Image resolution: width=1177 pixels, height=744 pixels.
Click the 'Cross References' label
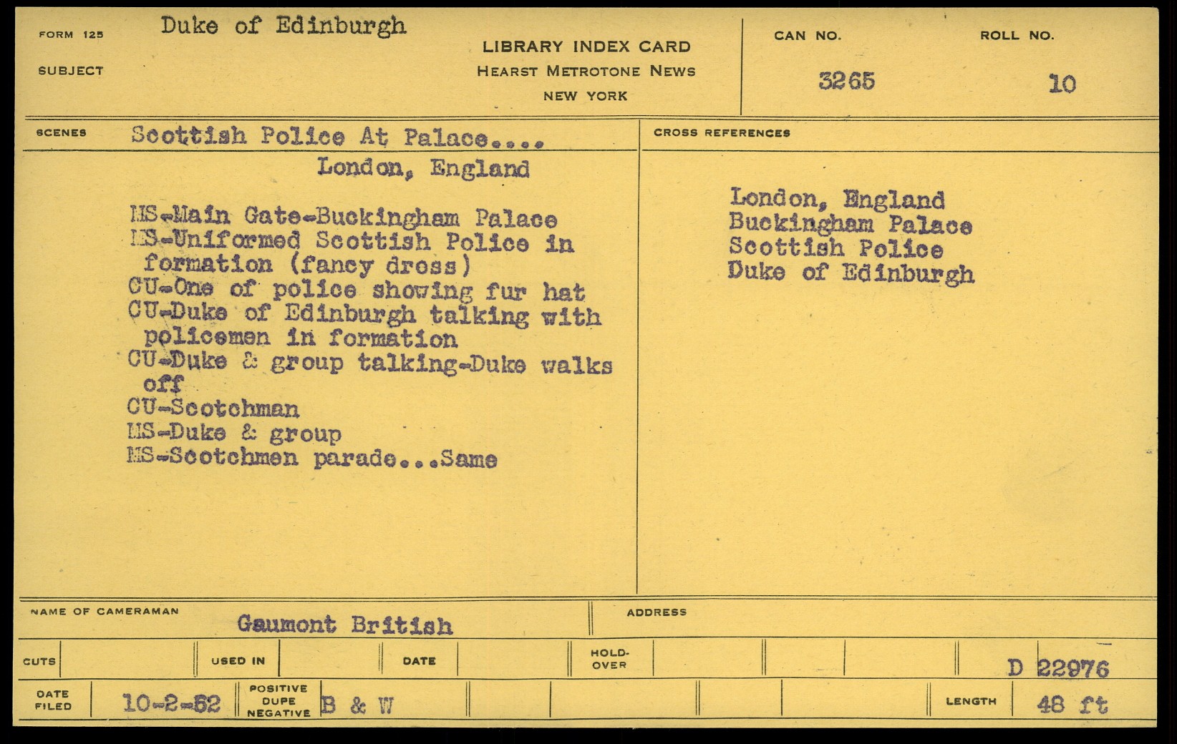point(722,133)
